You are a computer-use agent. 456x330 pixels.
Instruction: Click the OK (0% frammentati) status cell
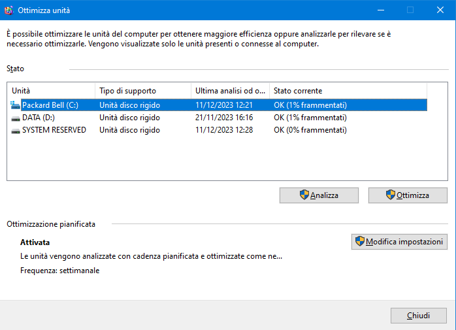pos(310,130)
